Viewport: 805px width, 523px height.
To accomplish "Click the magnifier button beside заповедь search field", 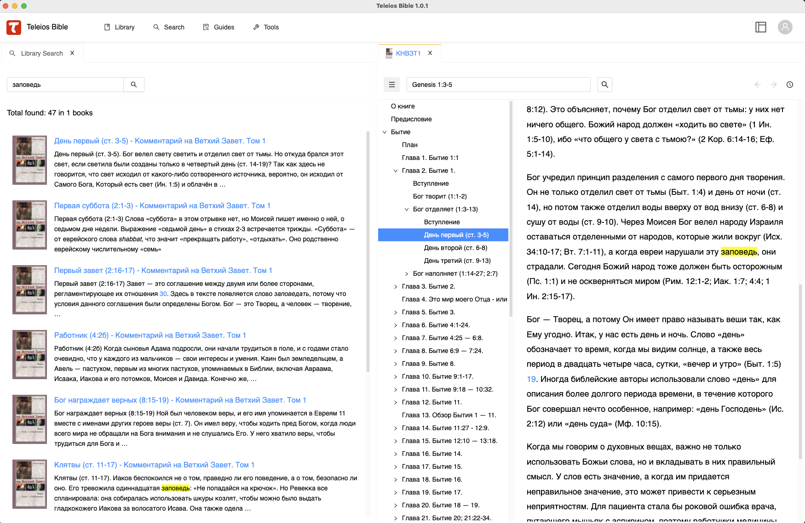I will [x=134, y=85].
